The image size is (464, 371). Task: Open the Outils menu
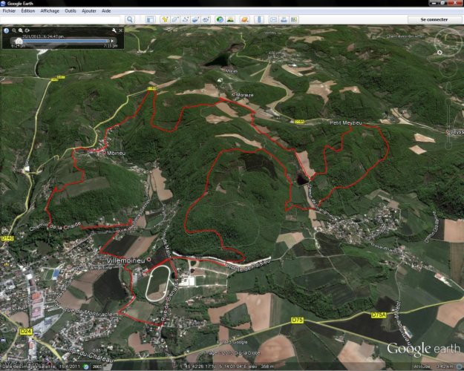click(x=71, y=11)
